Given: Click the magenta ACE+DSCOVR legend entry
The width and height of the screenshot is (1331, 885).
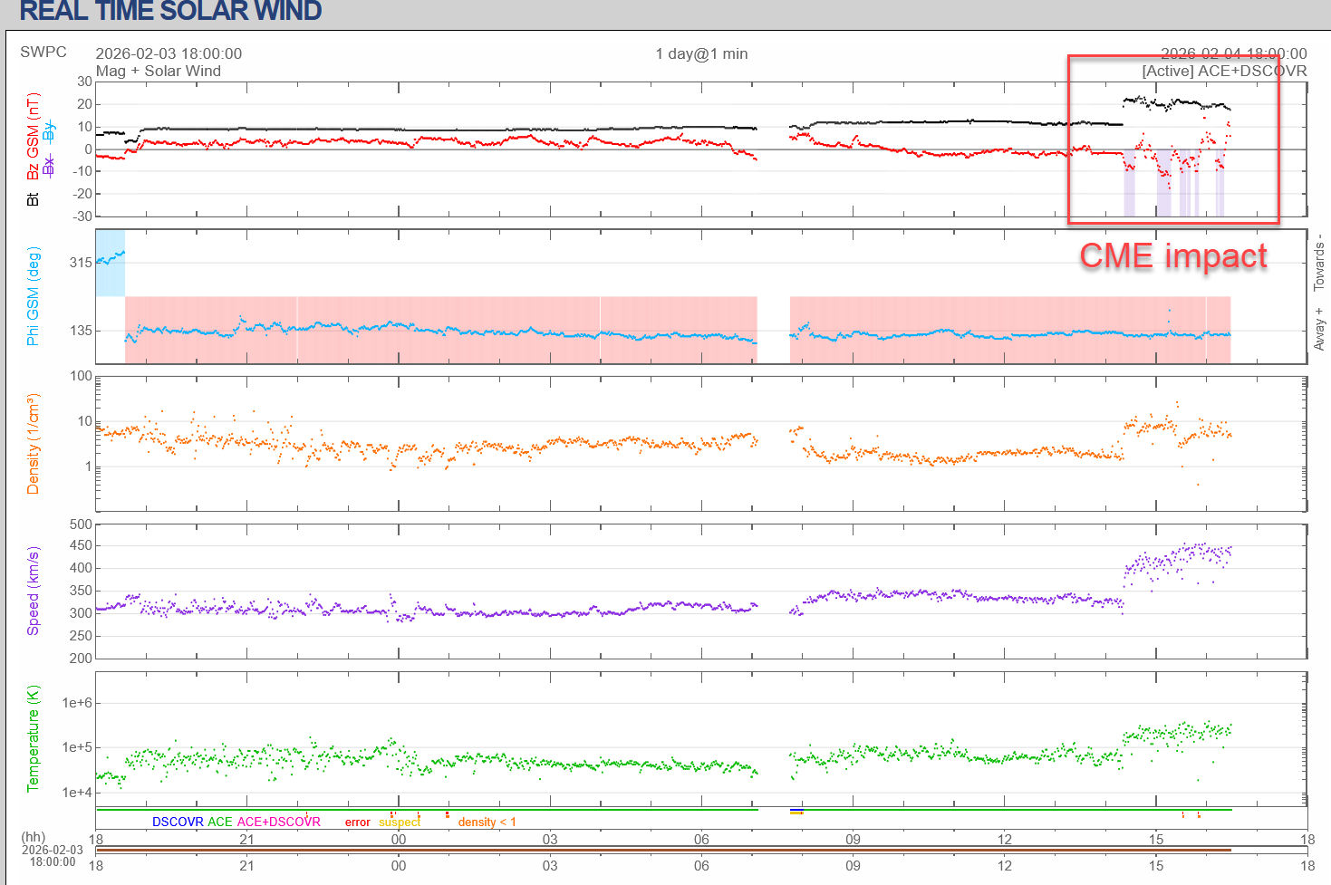Looking at the screenshot, I should coord(278,822).
